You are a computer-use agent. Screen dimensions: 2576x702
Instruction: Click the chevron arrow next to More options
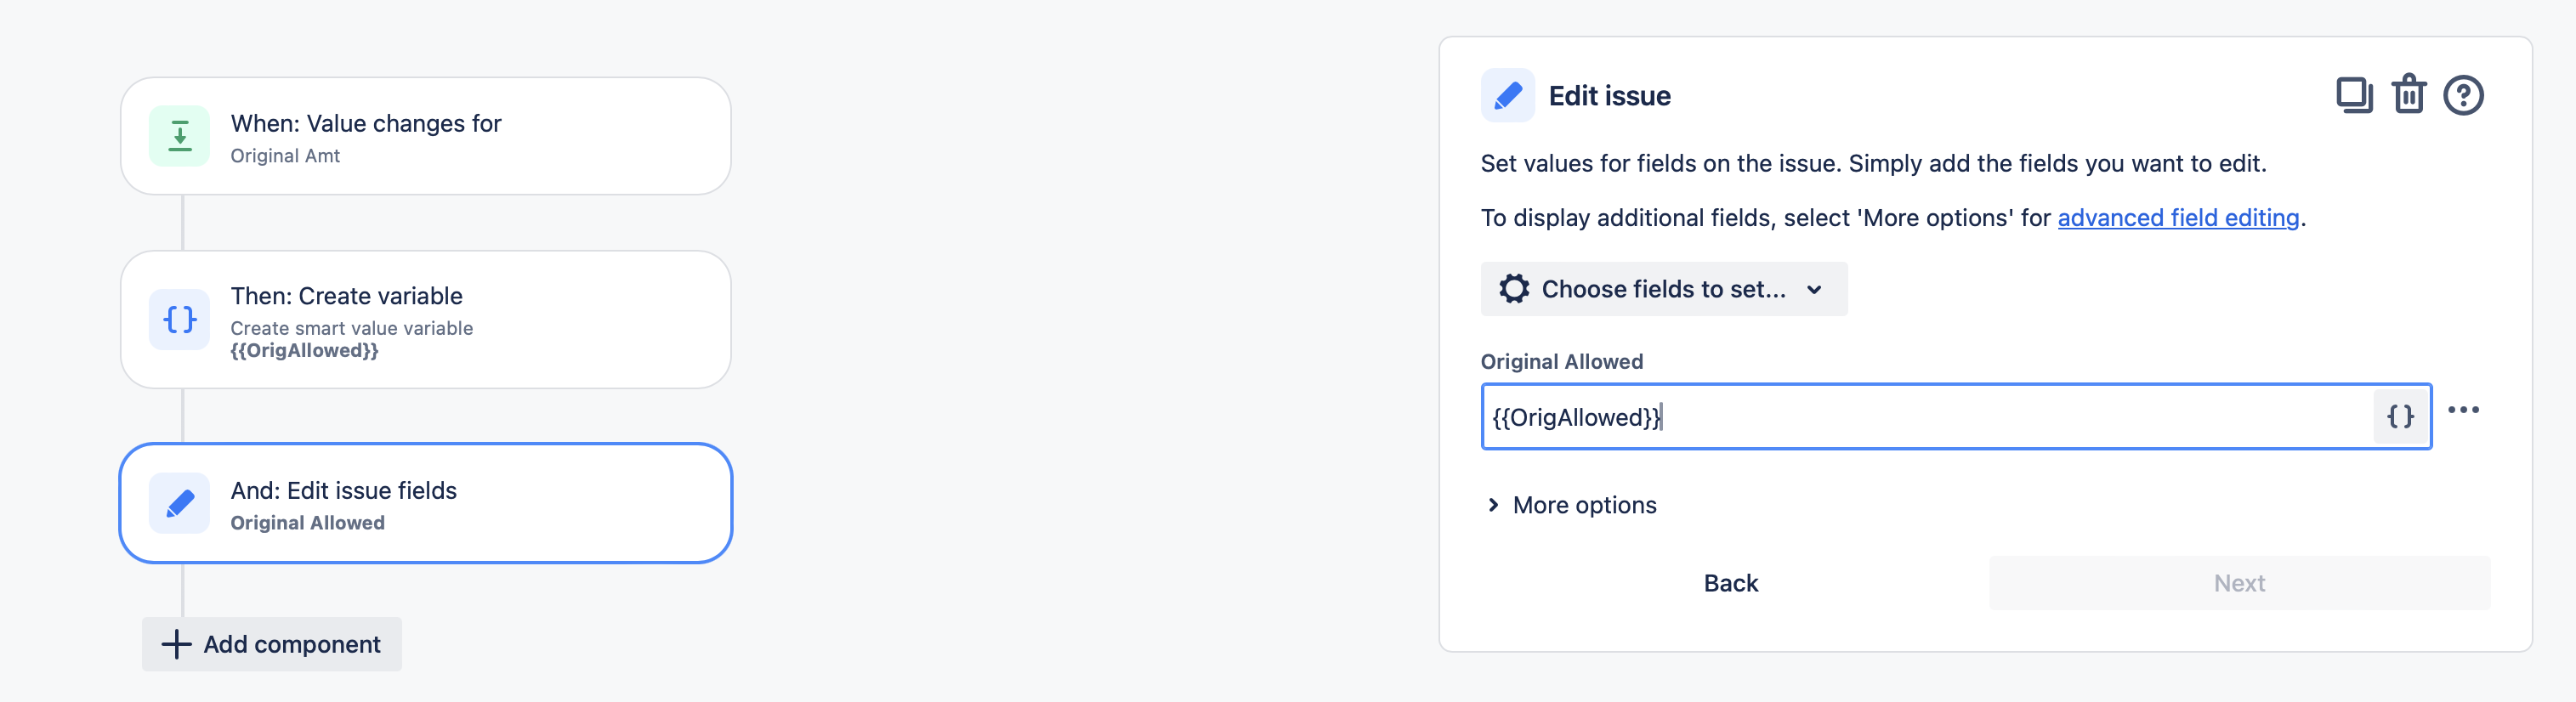click(1493, 505)
